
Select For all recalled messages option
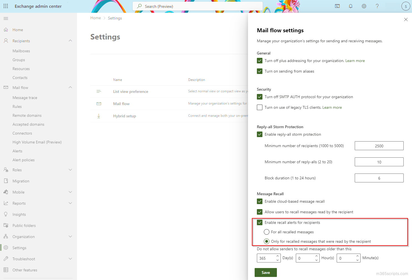267,232
